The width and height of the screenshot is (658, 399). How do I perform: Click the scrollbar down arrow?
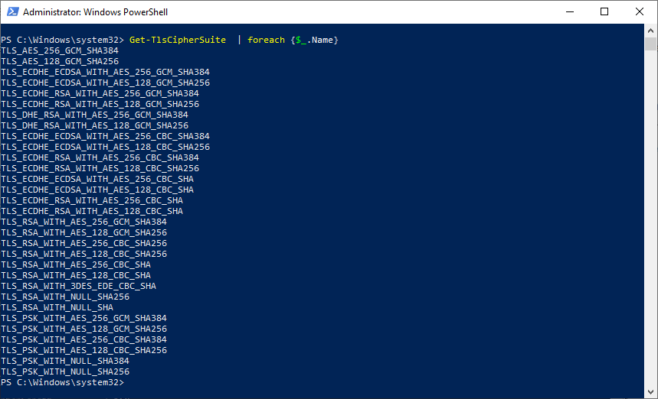[650, 392]
